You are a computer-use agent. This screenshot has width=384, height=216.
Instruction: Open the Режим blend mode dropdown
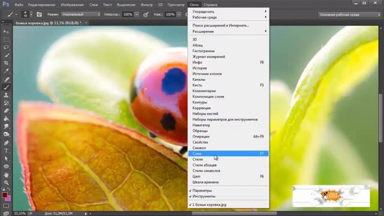point(81,14)
